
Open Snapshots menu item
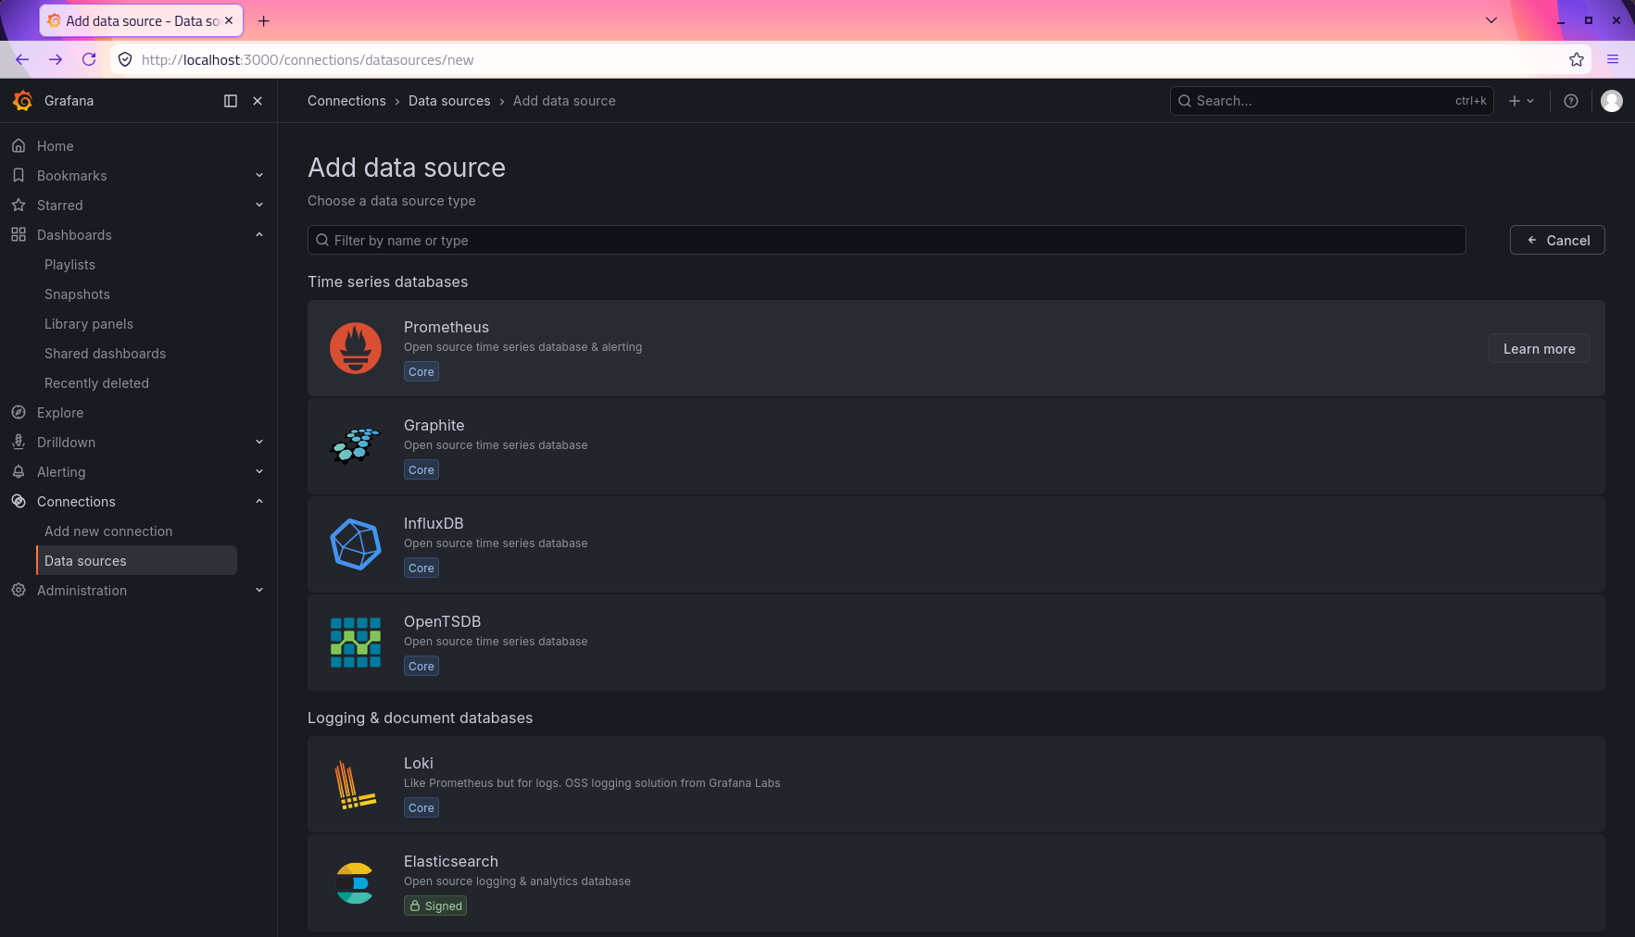77,294
